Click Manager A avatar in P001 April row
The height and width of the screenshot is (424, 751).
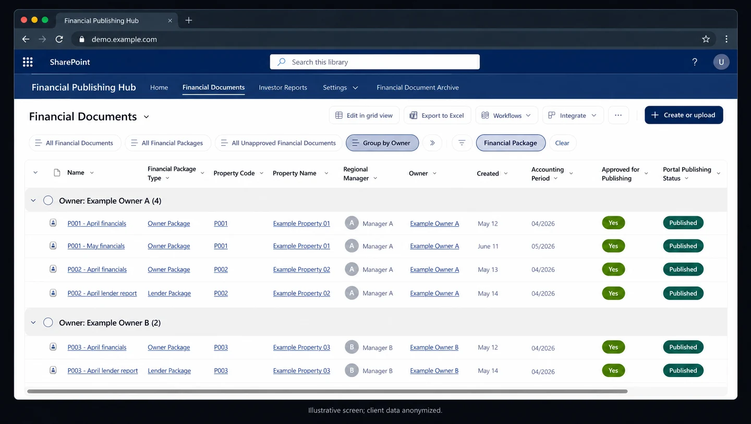pos(352,223)
